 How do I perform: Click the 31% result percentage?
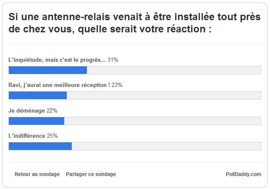coord(113,60)
